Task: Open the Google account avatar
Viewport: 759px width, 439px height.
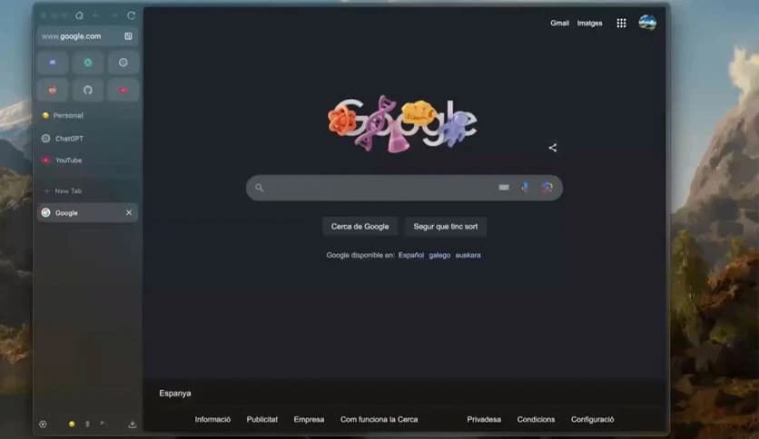Action: [647, 23]
